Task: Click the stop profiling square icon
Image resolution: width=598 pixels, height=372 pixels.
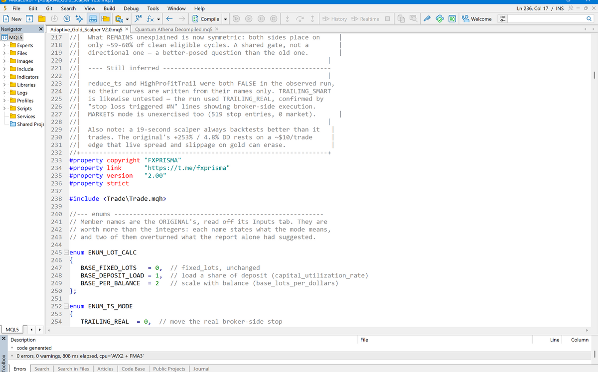Action: pyautogui.click(x=387, y=19)
